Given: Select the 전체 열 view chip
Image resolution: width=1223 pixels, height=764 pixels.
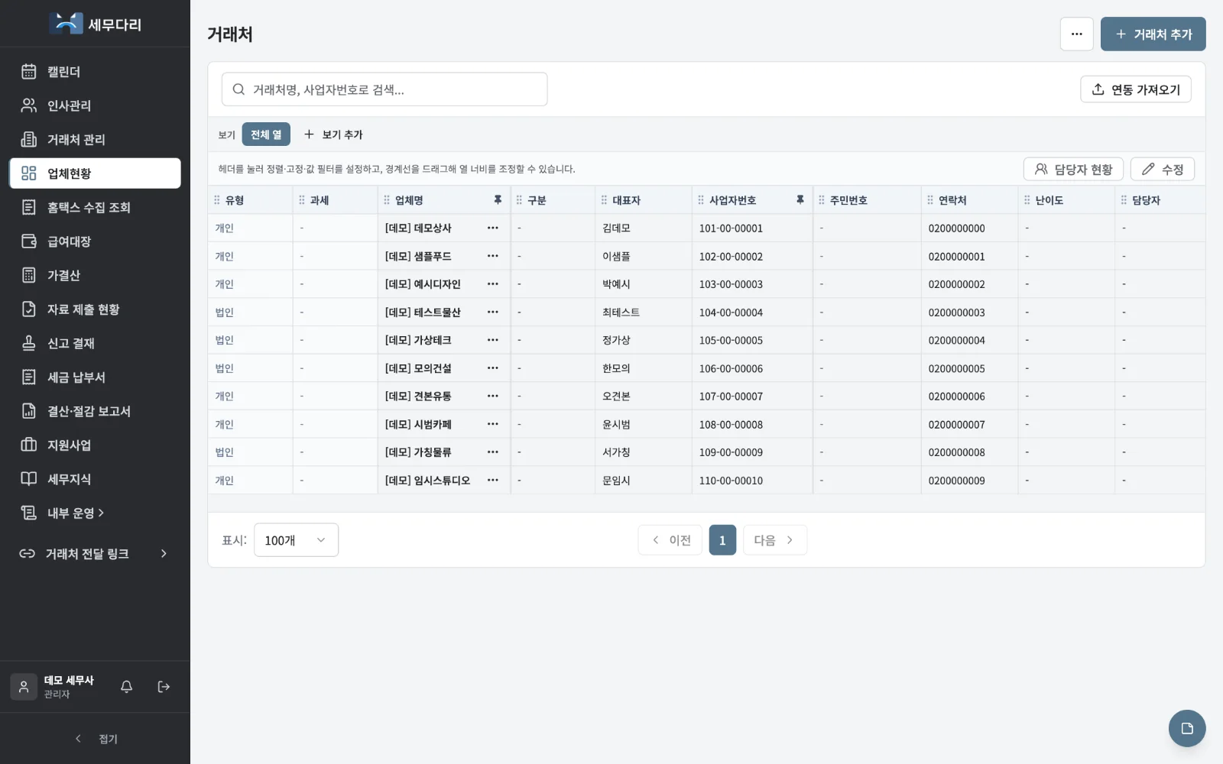Looking at the screenshot, I should pyautogui.click(x=266, y=134).
